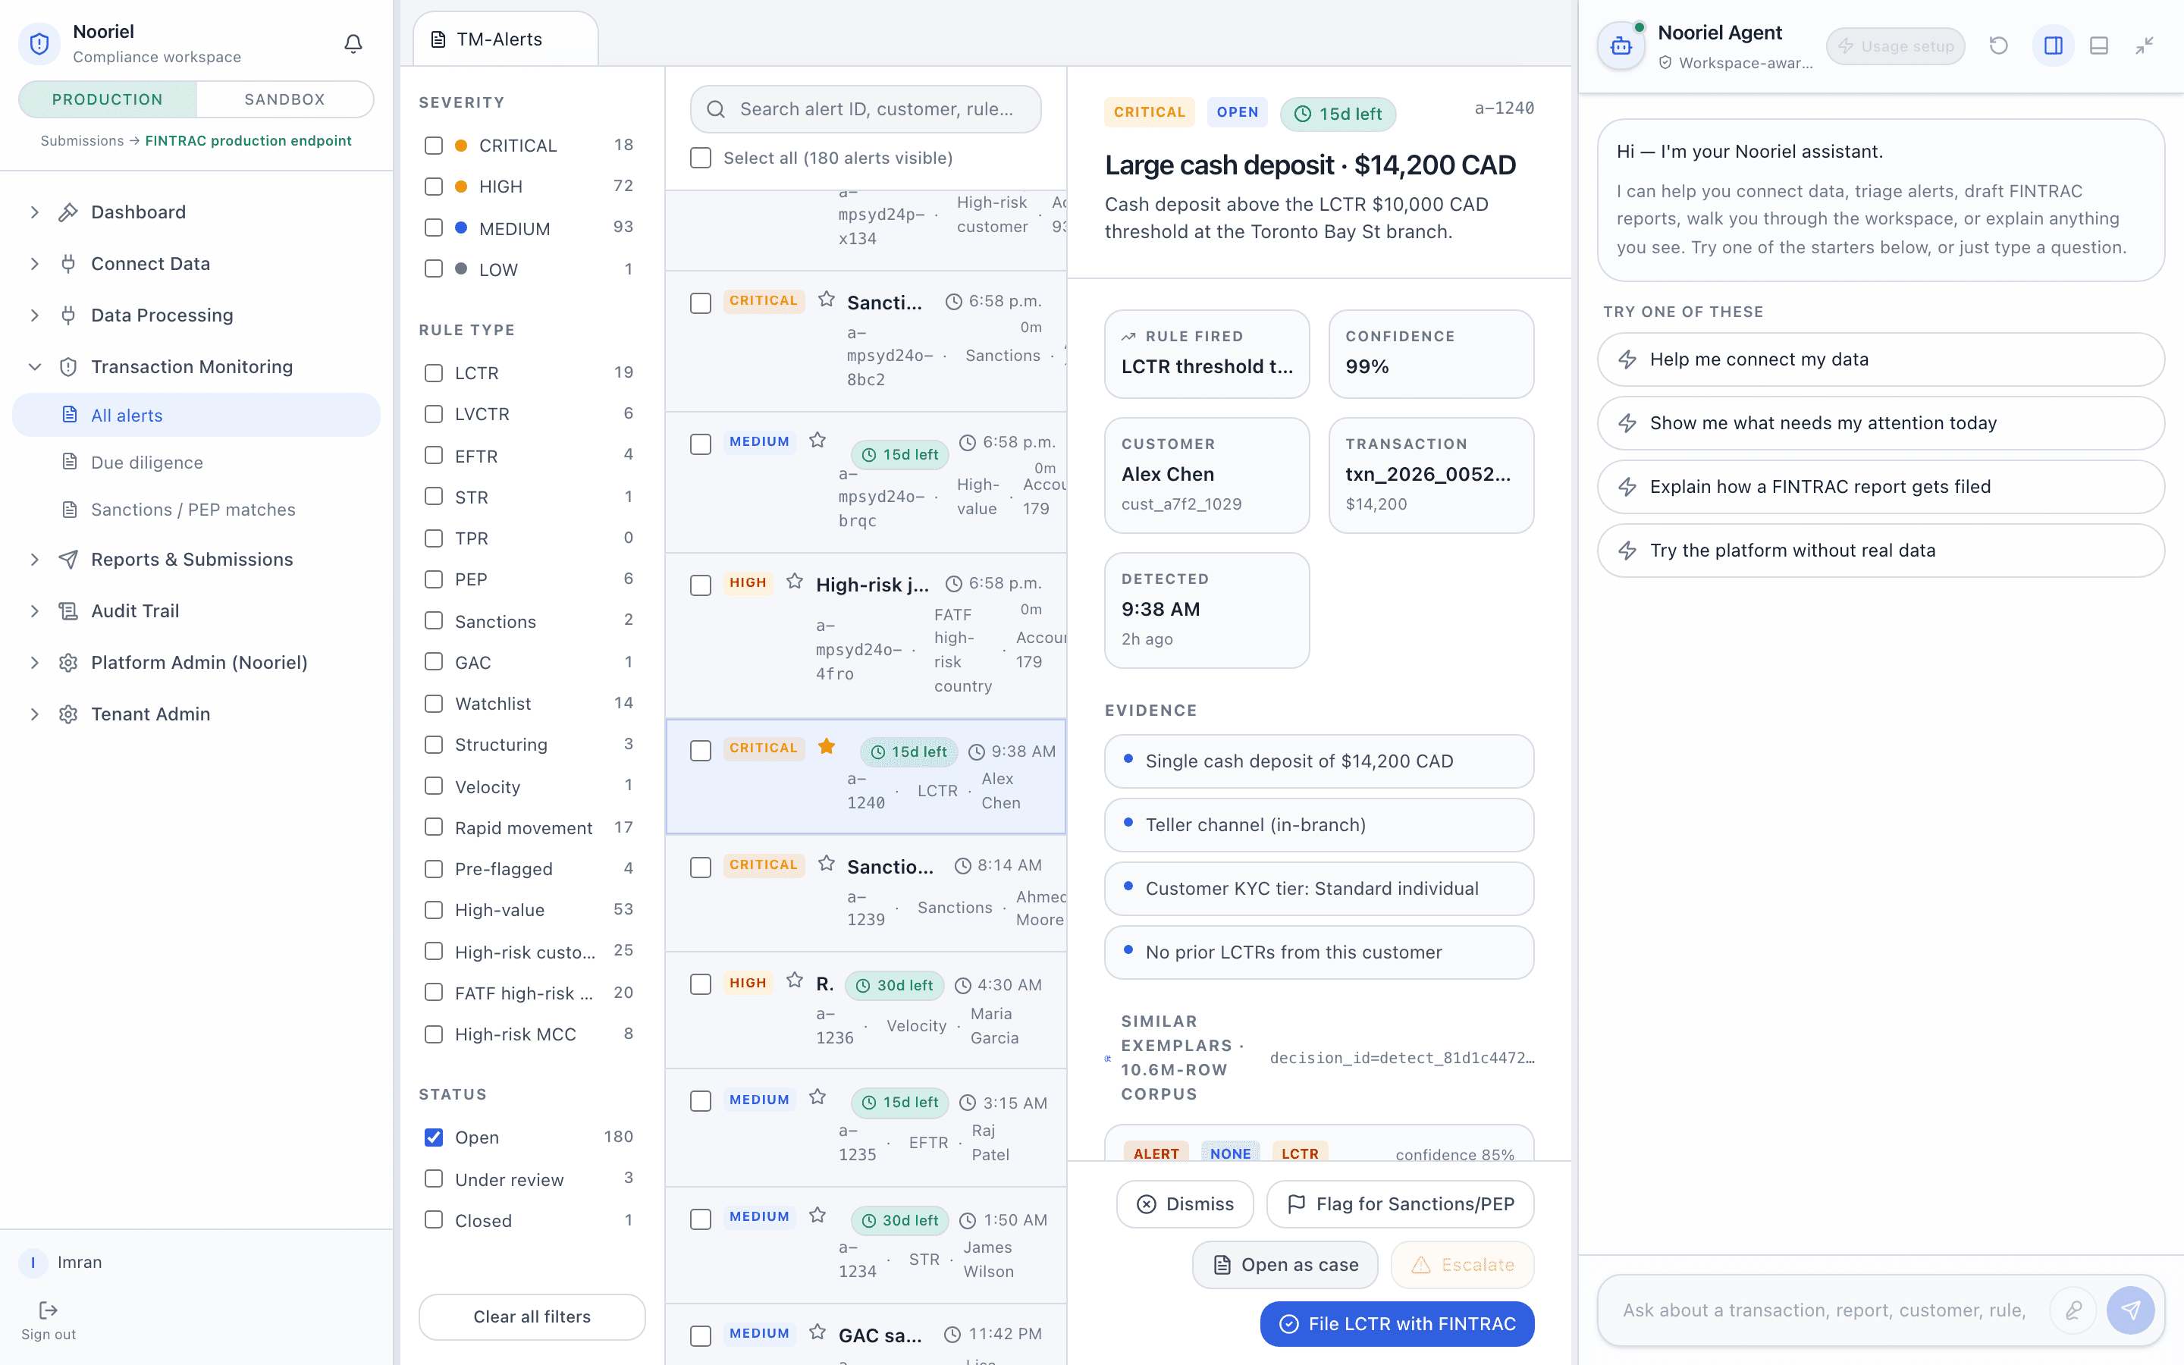Viewport: 2184px width, 1365px height.
Task: Switch to the PRODUCTION environment
Action: [x=108, y=99]
